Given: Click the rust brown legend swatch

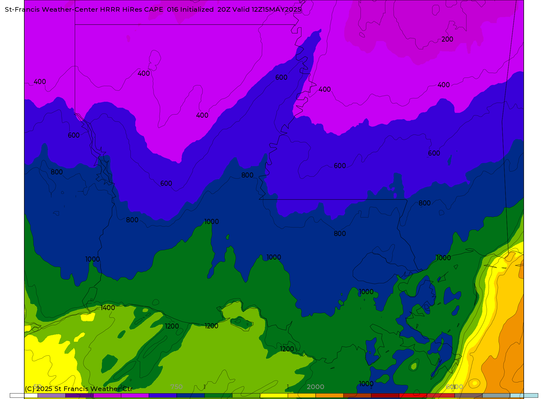Looking at the screenshot, I should [357, 396].
